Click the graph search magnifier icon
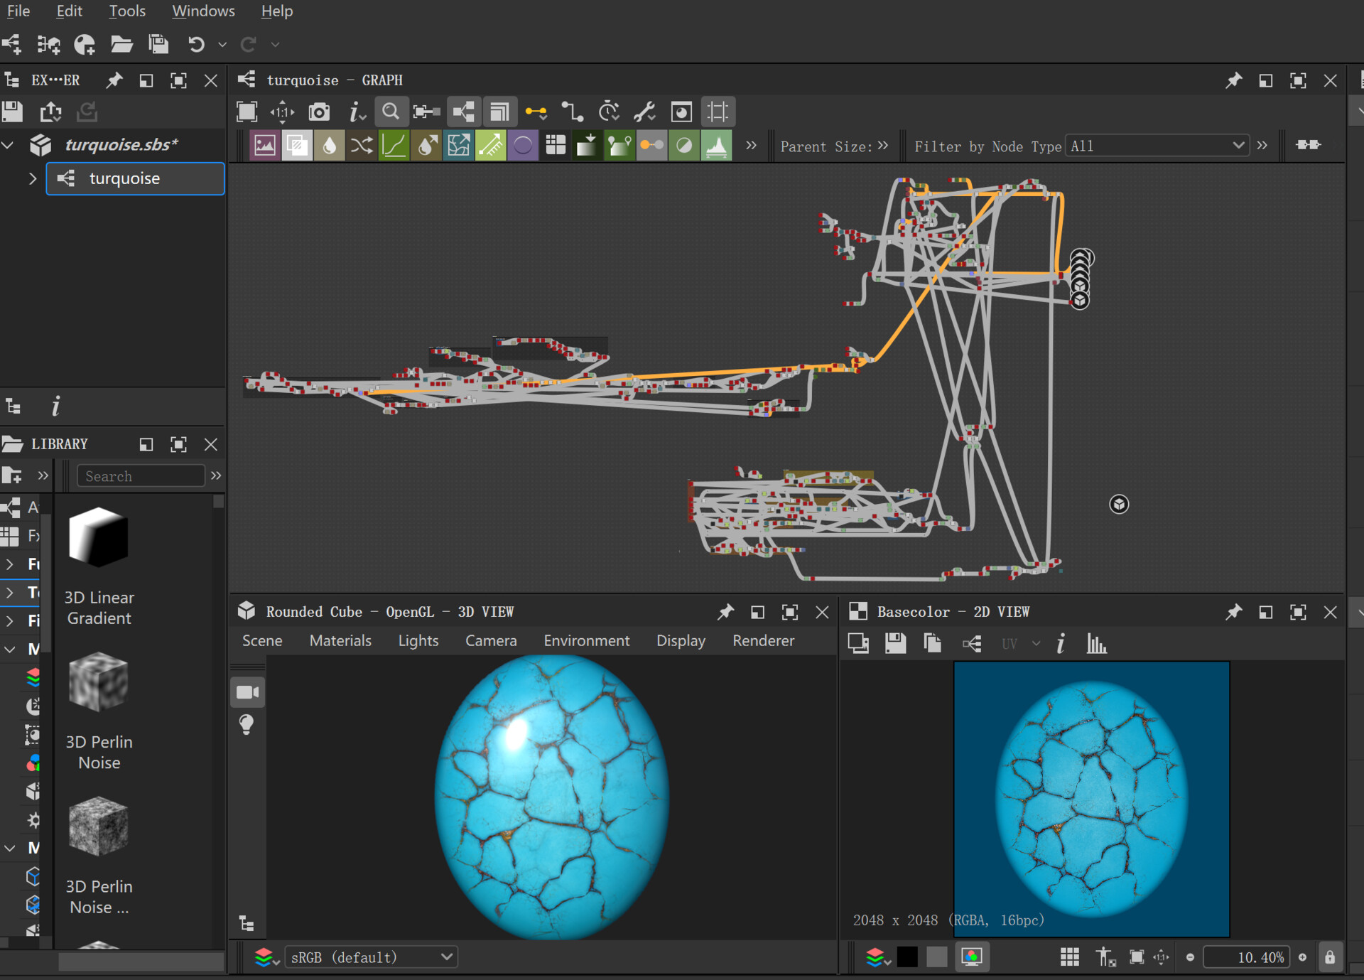The height and width of the screenshot is (980, 1364). 390,112
